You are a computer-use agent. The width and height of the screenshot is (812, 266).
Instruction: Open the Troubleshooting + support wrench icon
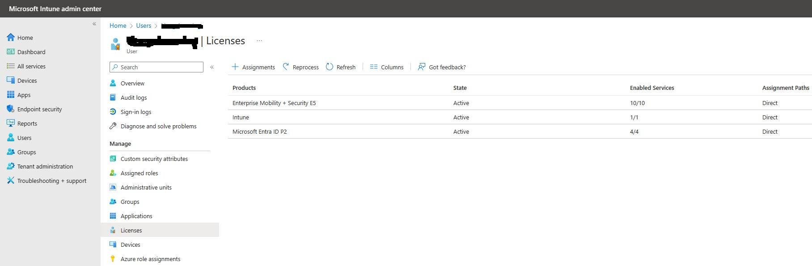click(x=11, y=181)
